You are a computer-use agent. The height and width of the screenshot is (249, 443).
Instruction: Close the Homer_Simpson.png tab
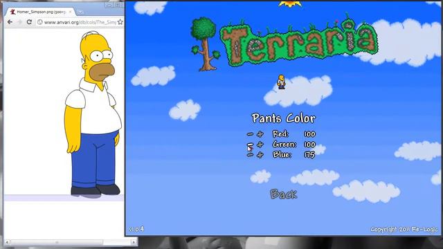(70, 12)
